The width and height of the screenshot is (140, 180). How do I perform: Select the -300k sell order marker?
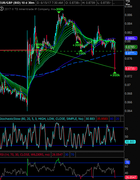point(59,10)
